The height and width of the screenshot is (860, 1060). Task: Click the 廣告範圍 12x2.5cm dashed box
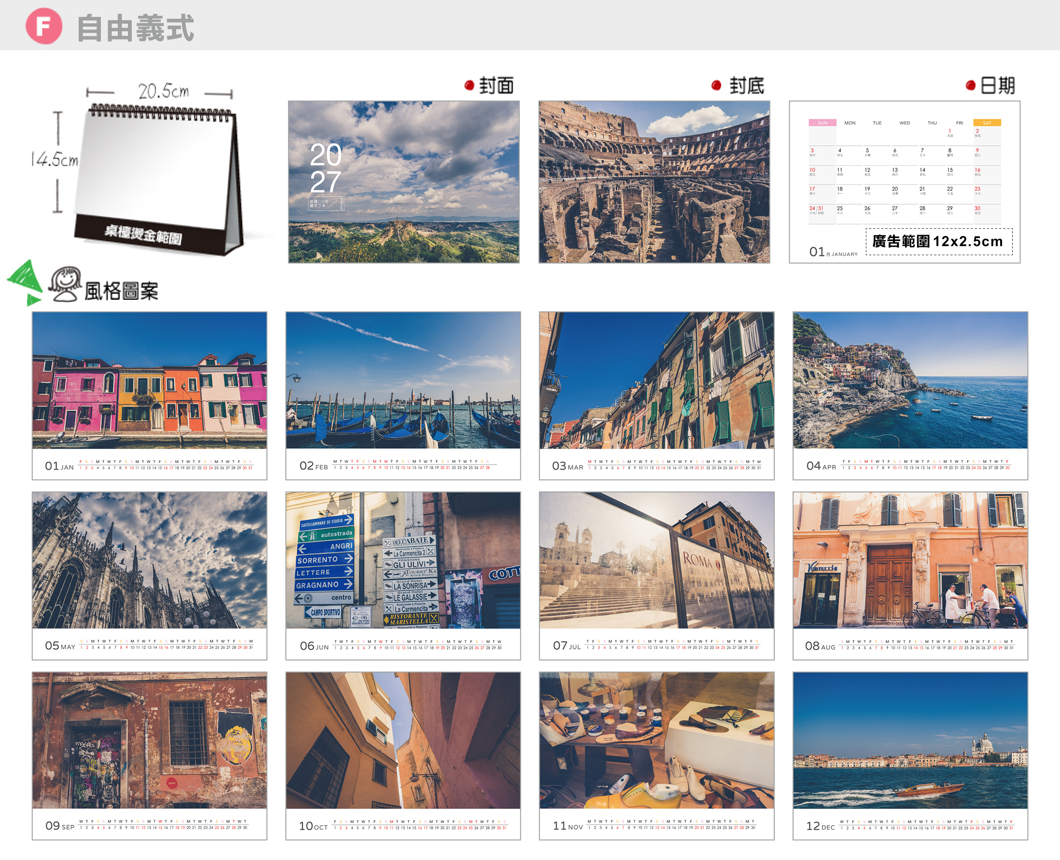click(939, 242)
